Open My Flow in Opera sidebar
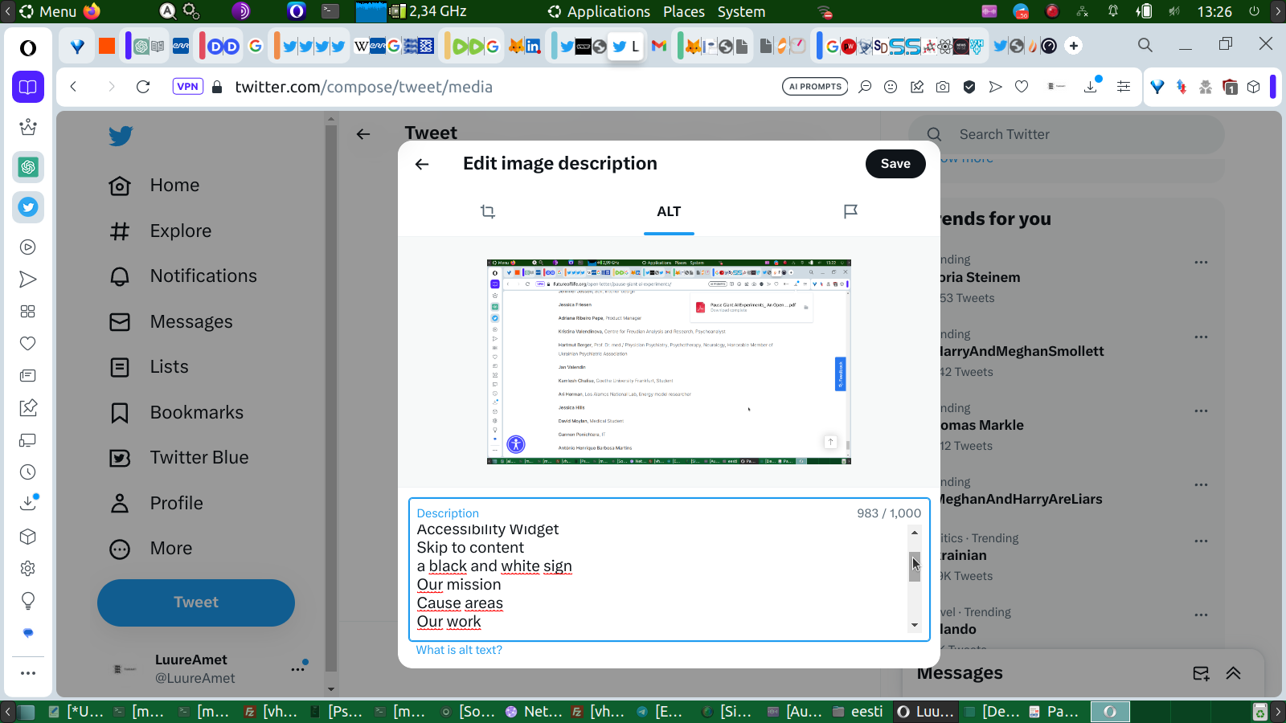The image size is (1286, 723). click(28, 280)
